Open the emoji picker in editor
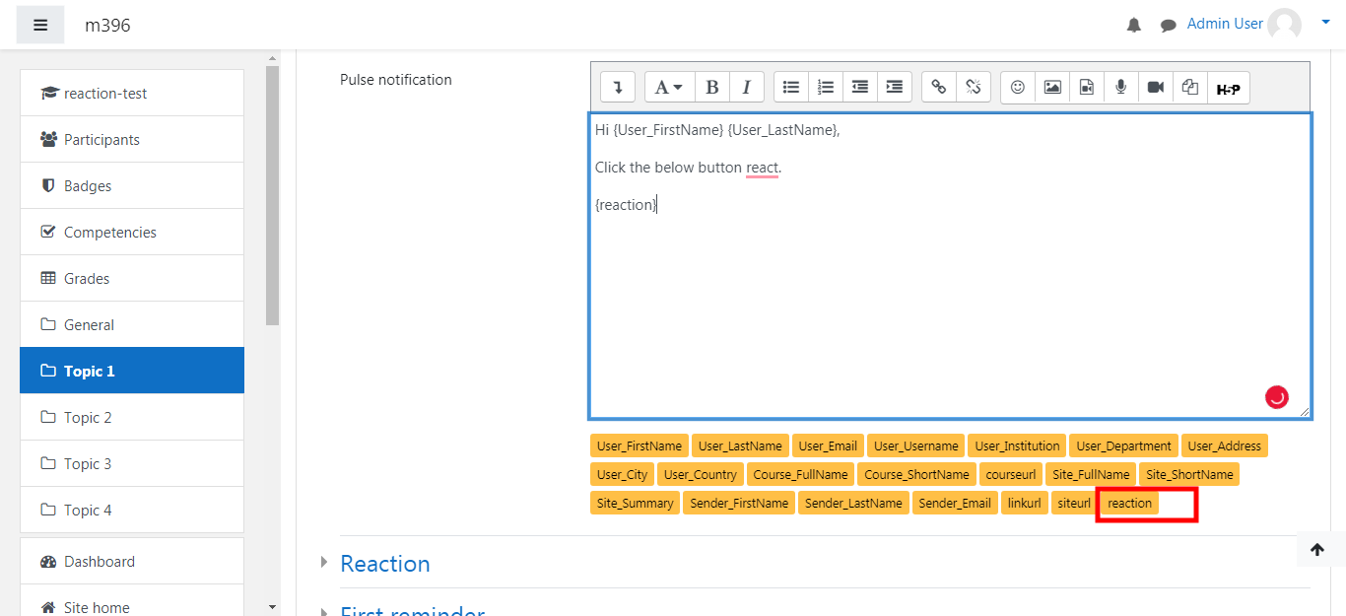This screenshot has height=616, width=1346. (x=1018, y=88)
